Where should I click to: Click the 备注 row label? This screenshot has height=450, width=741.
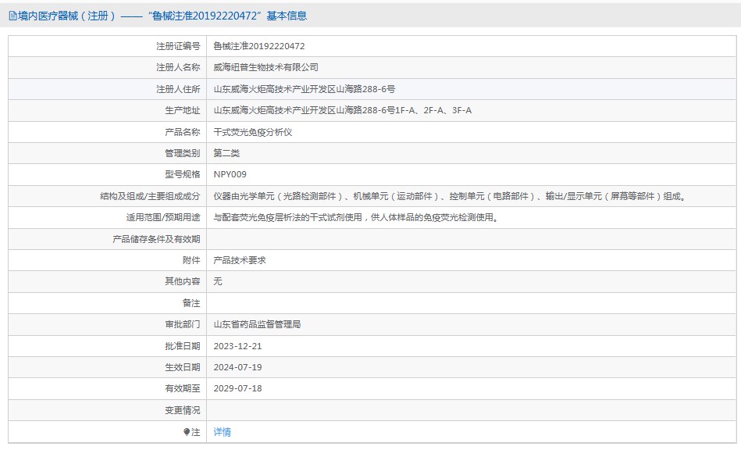click(191, 303)
